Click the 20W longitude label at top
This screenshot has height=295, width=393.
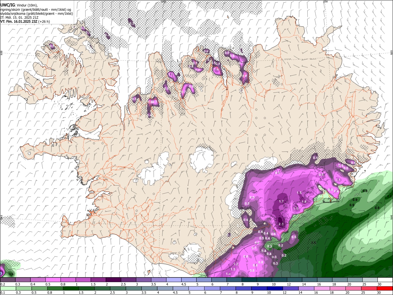(x=163, y=2)
